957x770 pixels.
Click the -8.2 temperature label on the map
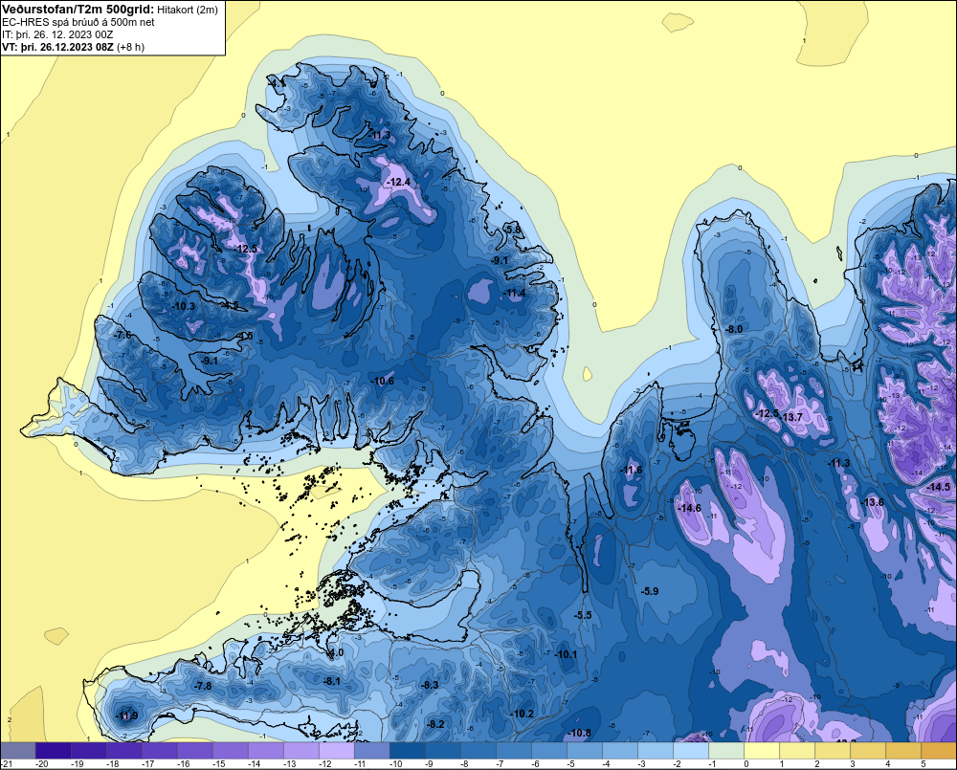(x=434, y=724)
